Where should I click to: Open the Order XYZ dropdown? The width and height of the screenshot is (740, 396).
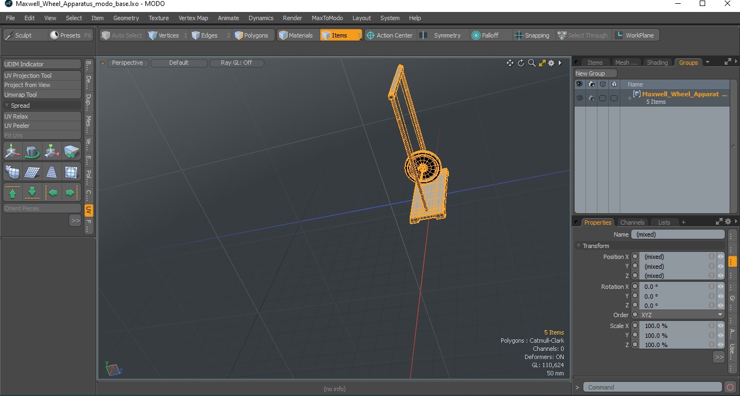(682, 315)
